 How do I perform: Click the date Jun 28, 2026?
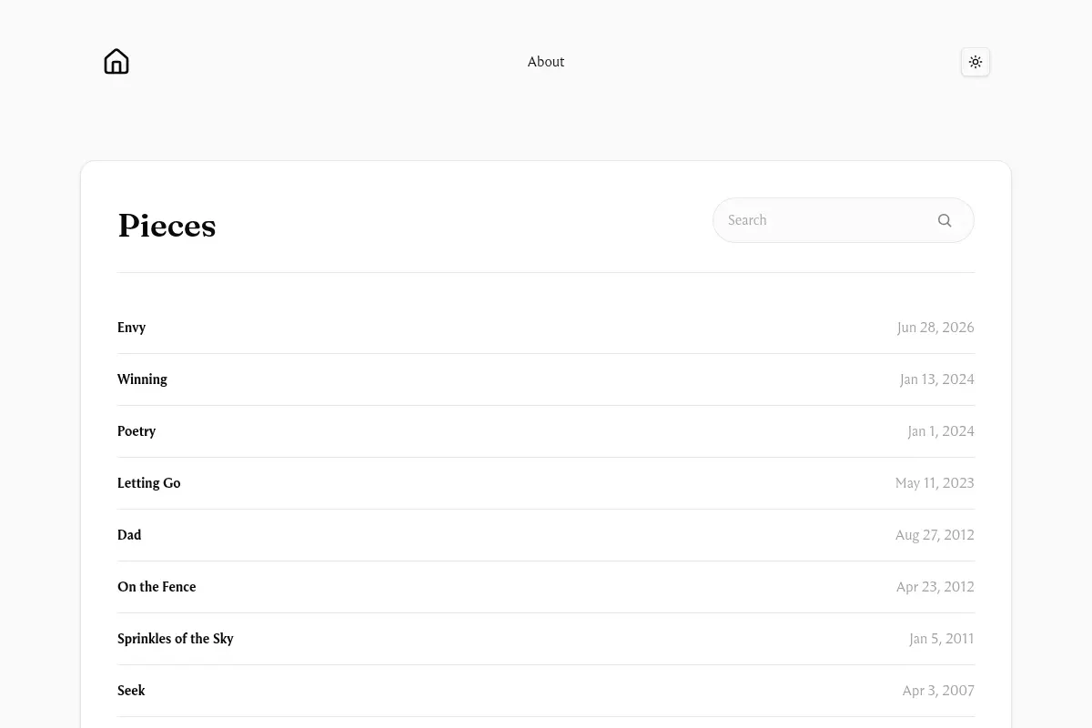pyautogui.click(x=935, y=328)
